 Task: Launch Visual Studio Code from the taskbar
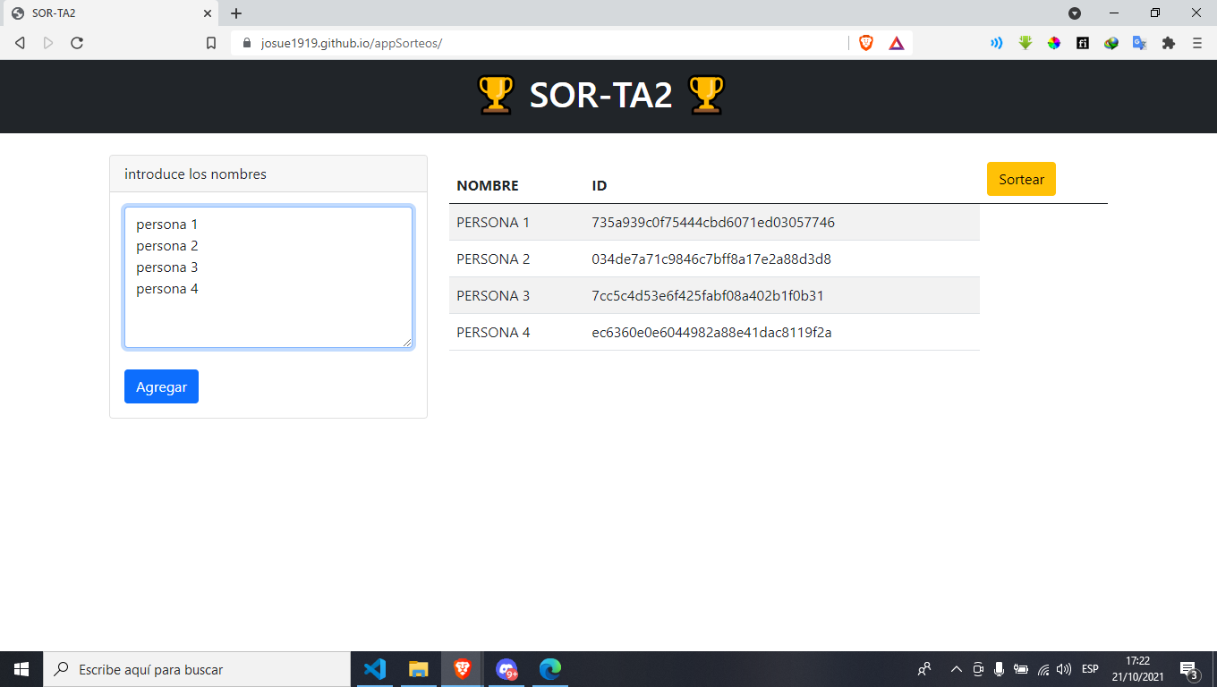tap(374, 668)
